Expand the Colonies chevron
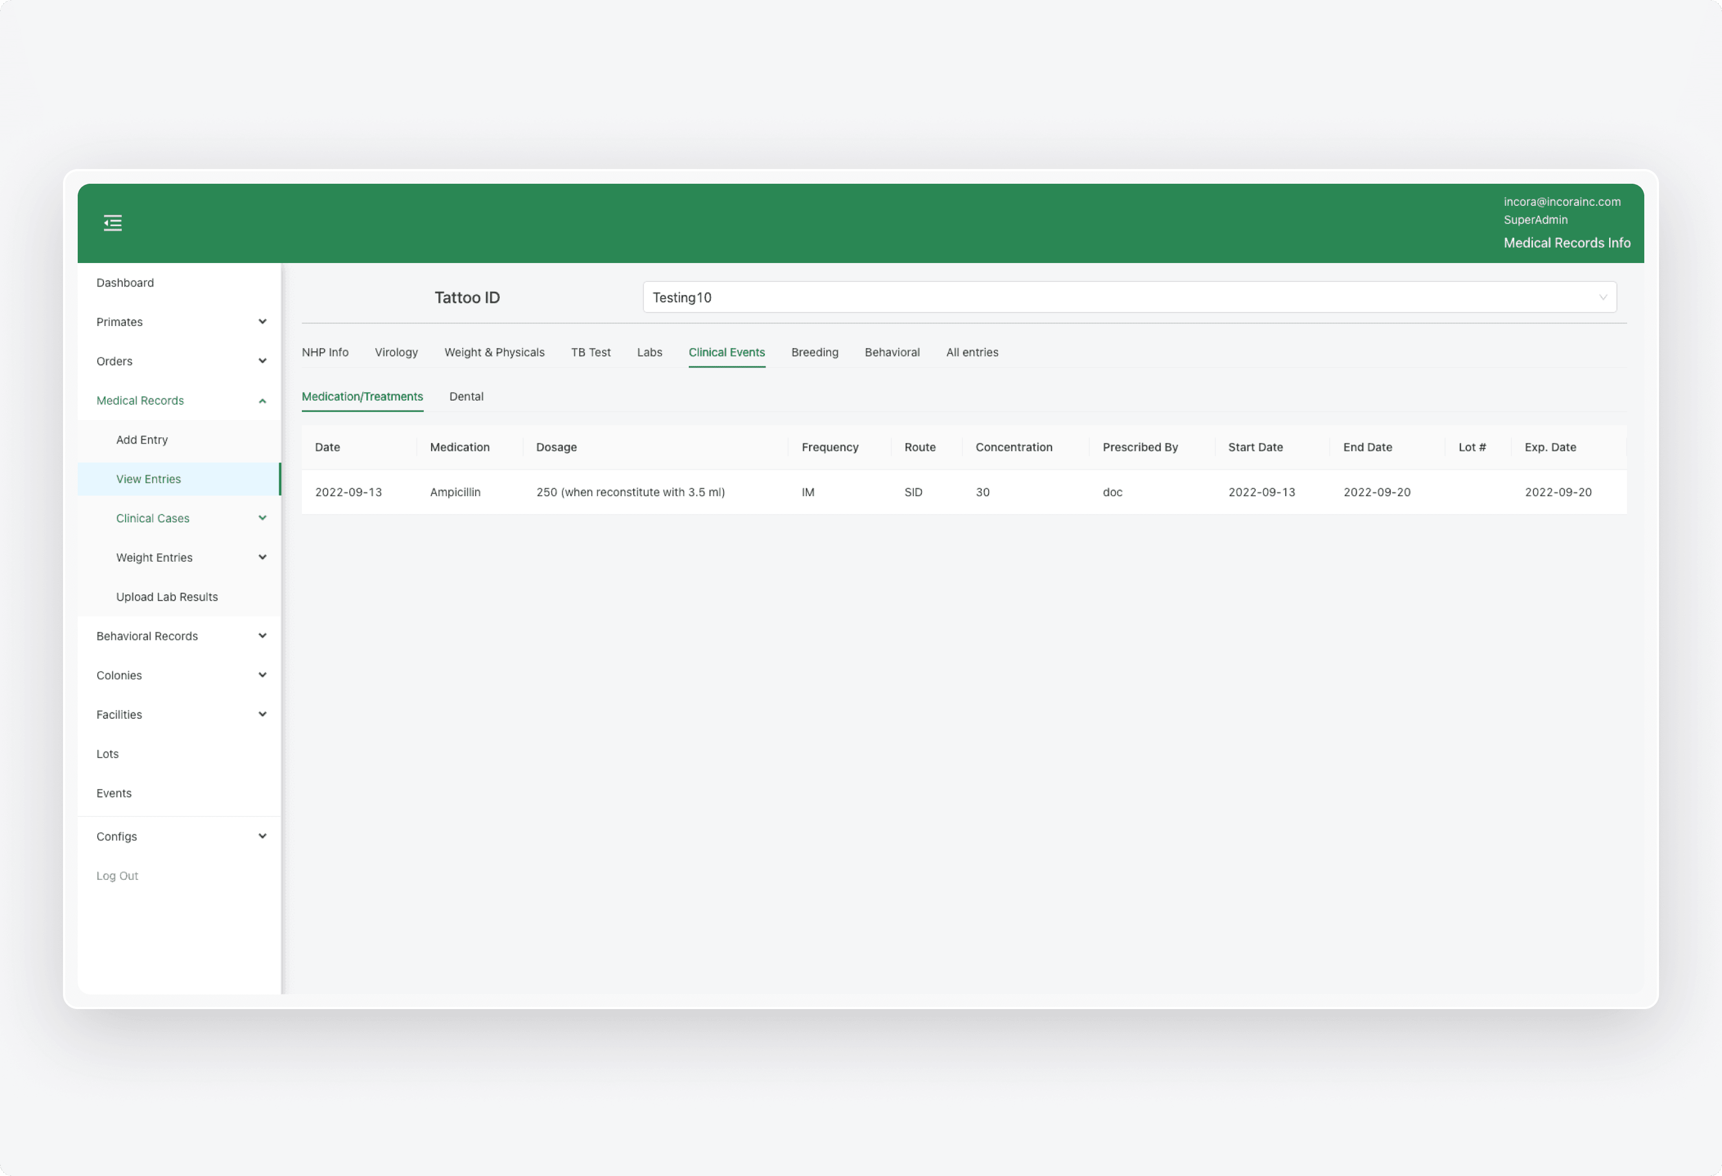The height and width of the screenshot is (1176, 1722). click(x=262, y=675)
